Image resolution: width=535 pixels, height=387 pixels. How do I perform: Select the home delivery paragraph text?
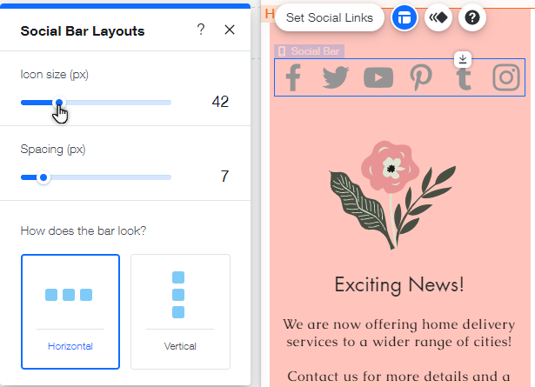[x=399, y=333]
